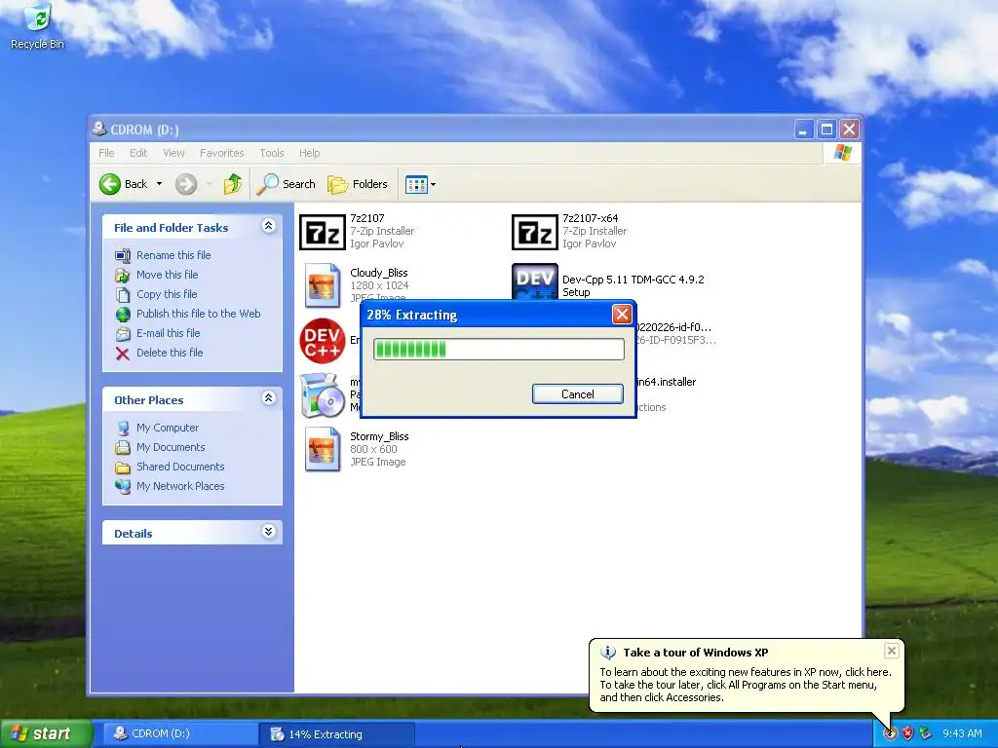Screen dimensions: 998x748
Task: Click E-mail this file link
Action: coord(168,333)
